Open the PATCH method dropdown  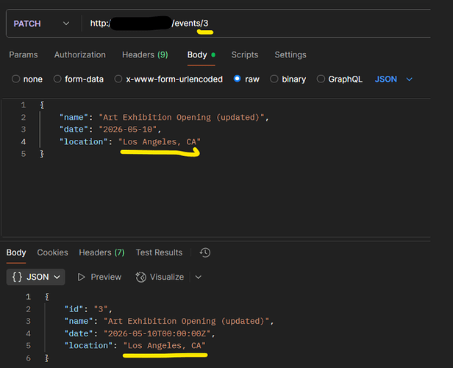point(41,24)
